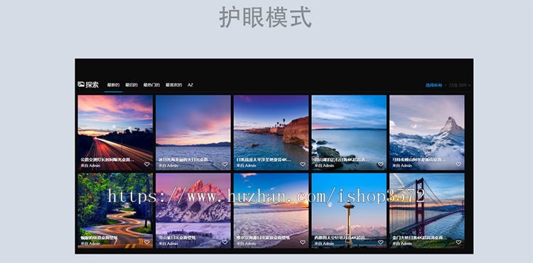Image resolution: width=533 pixels, height=263 pixels.
Task: Click the 选择所有 link
Action: 434,85
